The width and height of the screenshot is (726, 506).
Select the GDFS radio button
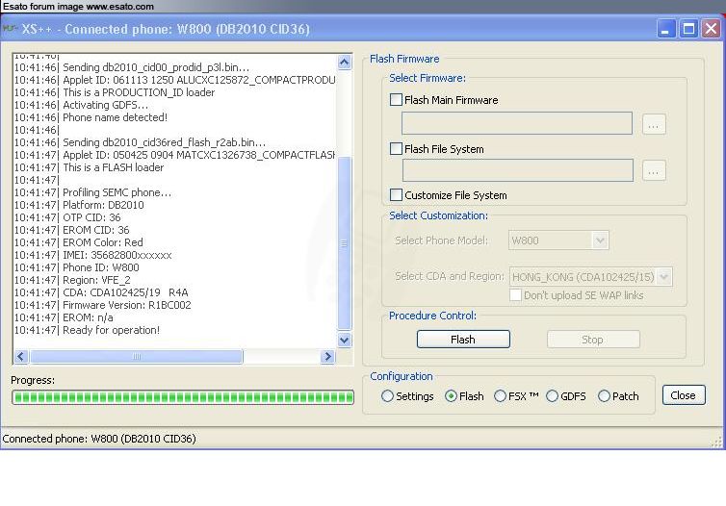552,396
